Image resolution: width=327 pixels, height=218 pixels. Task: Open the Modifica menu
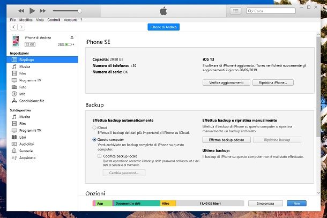click(x=26, y=20)
